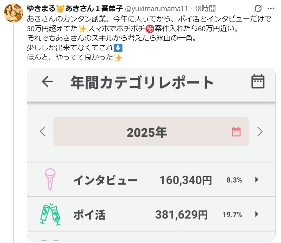Click the small red calendar icon in year bar
Image resolution: width=281 pixels, height=243 pixels.
point(236,132)
